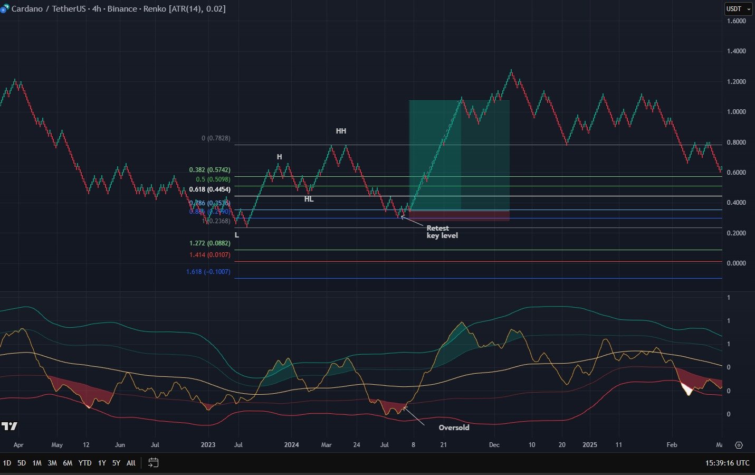Select the "Retest key level" text annotation
Image resolution: width=755 pixels, height=475 pixels.
pyautogui.click(x=442, y=232)
